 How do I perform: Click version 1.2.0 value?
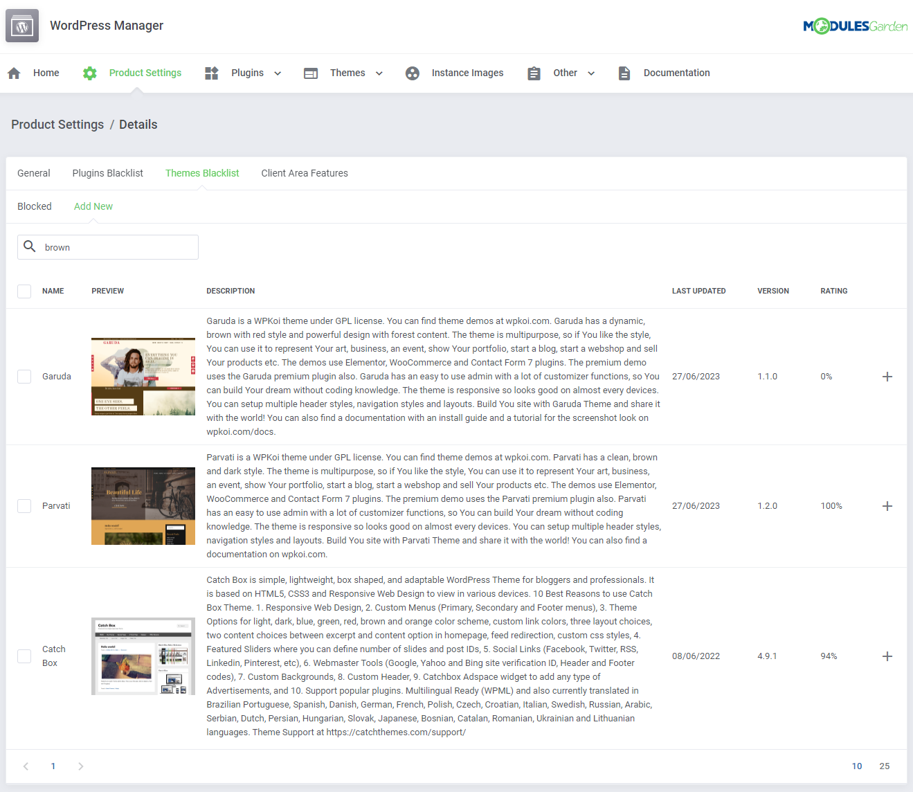(x=768, y=506)
